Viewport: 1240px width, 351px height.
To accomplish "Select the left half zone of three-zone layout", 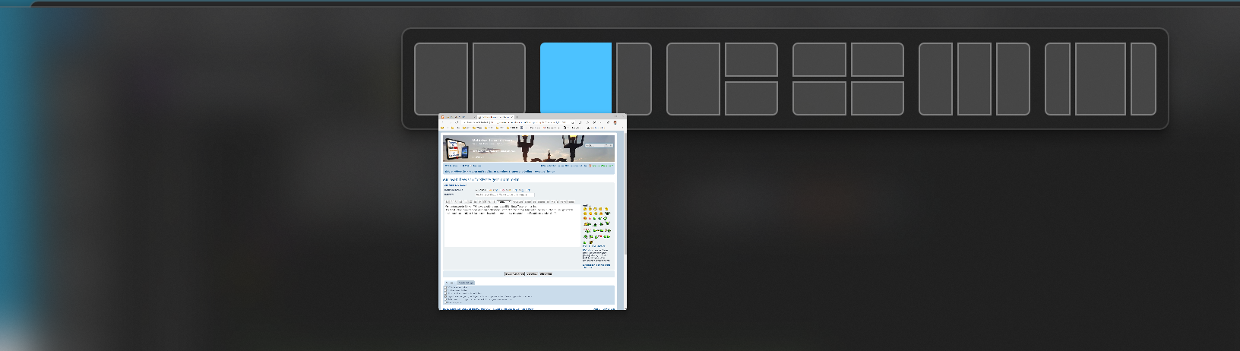I will point(693,79).
